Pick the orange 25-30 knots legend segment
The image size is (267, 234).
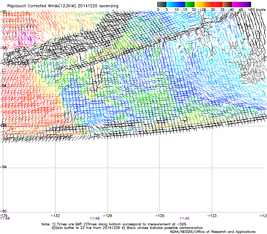[x=209, y=4]
